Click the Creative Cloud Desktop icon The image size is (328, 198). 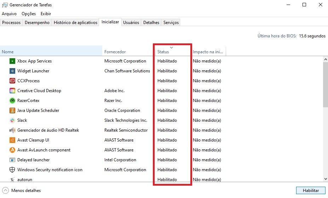(x=12, y=91)
